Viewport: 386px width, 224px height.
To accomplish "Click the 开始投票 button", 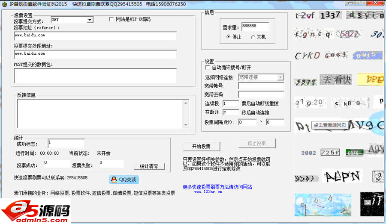I will pos(202,147).
